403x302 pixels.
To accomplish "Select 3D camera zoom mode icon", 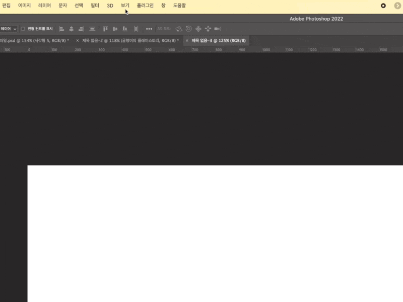I will 218,29.
